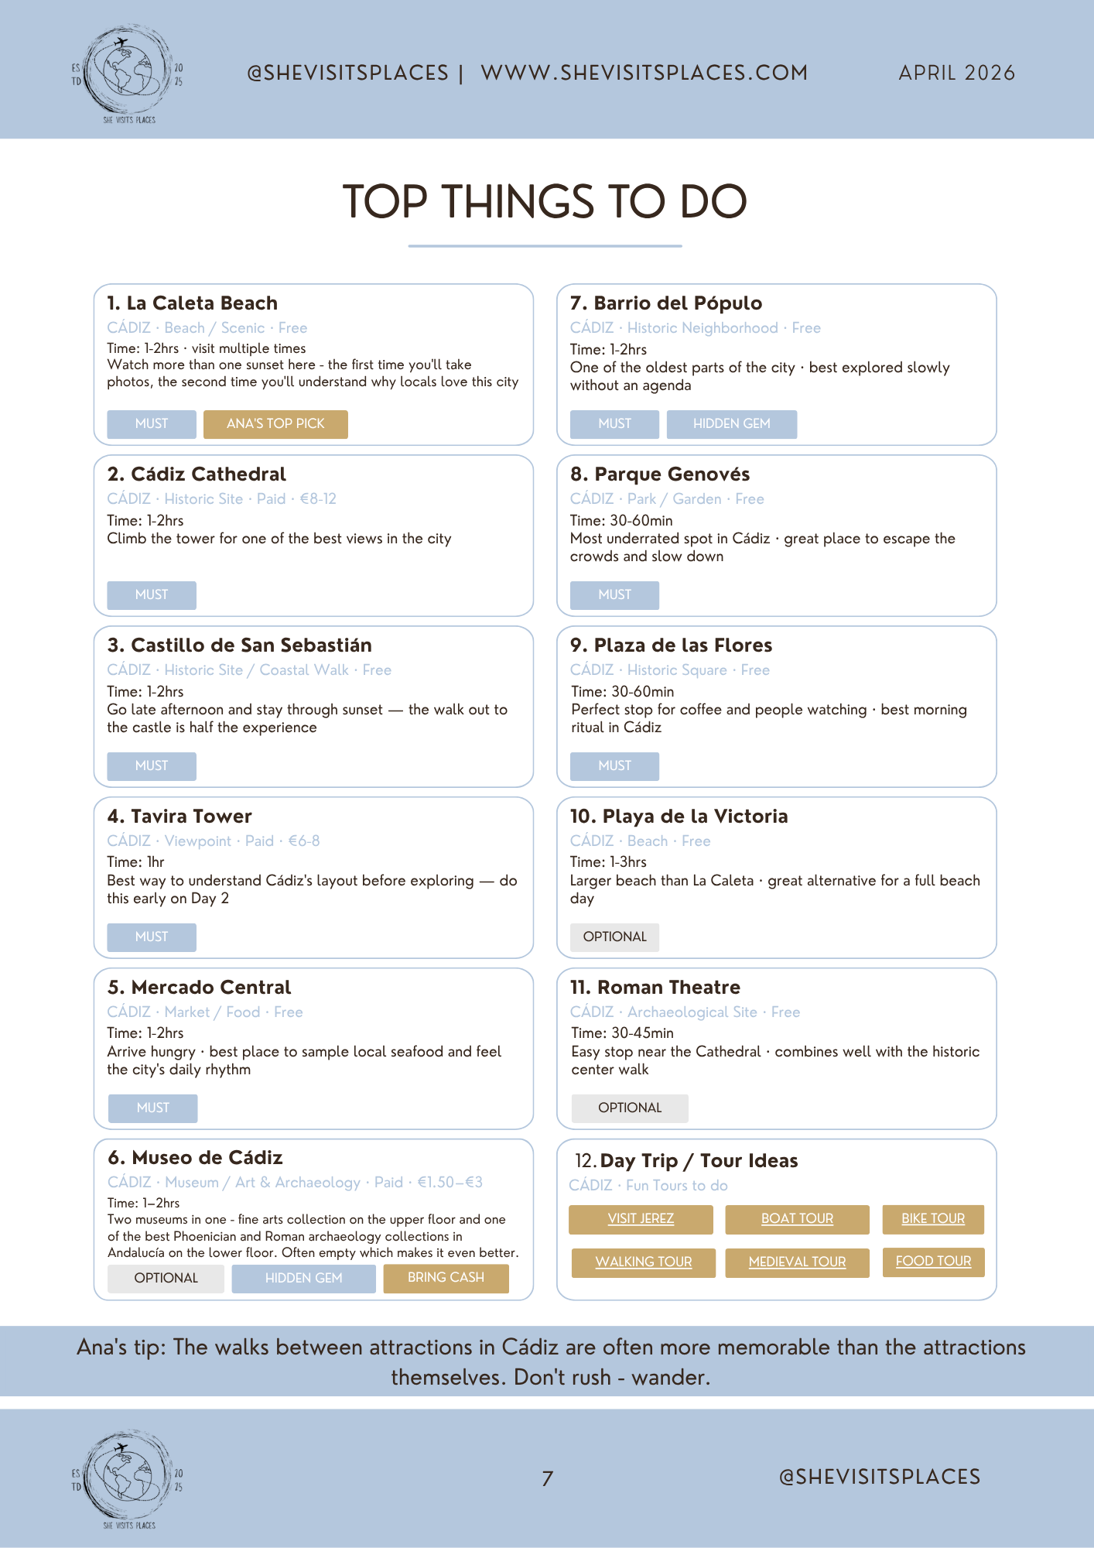Click the TOP THINGS TO DO title
The height and width of the screenshot is (1548, 1094).
545,201
